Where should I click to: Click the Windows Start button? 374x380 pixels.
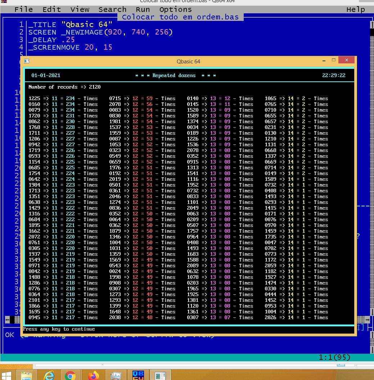(x=6, y=376)
